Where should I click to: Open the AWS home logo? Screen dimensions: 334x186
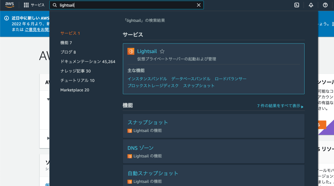click(x=9, y=5)
